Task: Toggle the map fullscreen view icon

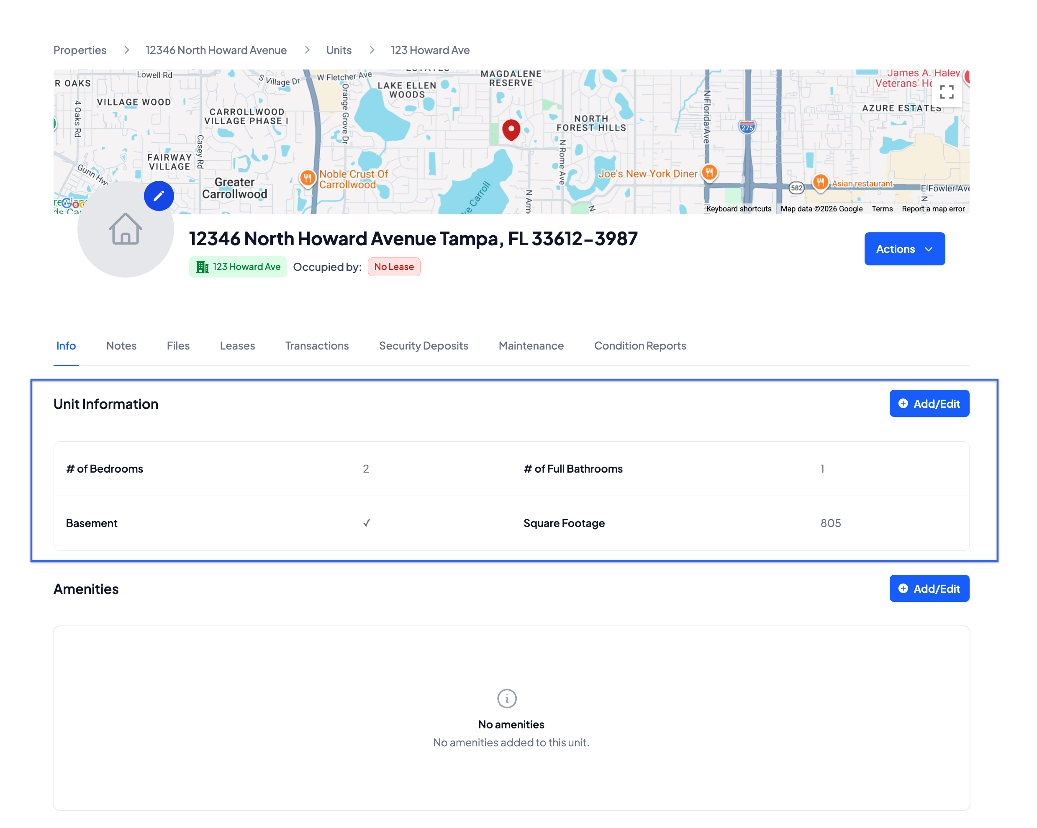Action: [x=946, y=92]
